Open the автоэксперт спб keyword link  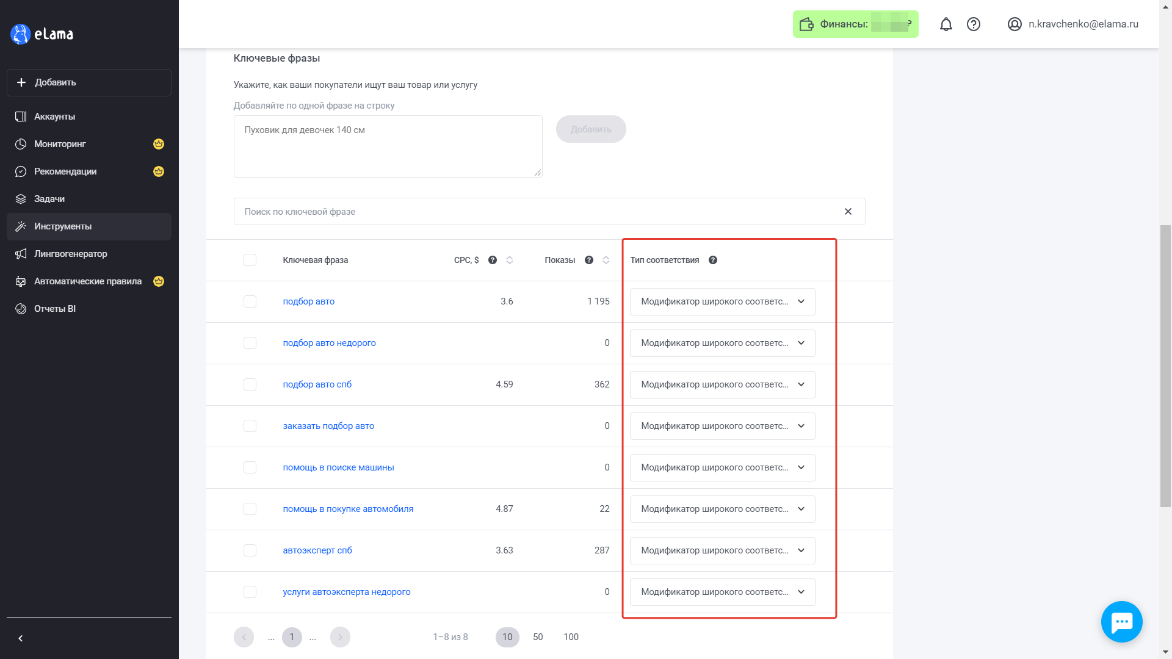pos(317,550)
